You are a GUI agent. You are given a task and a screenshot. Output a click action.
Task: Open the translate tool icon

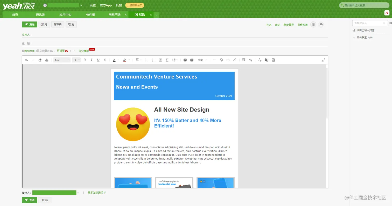tap(267, 60)
